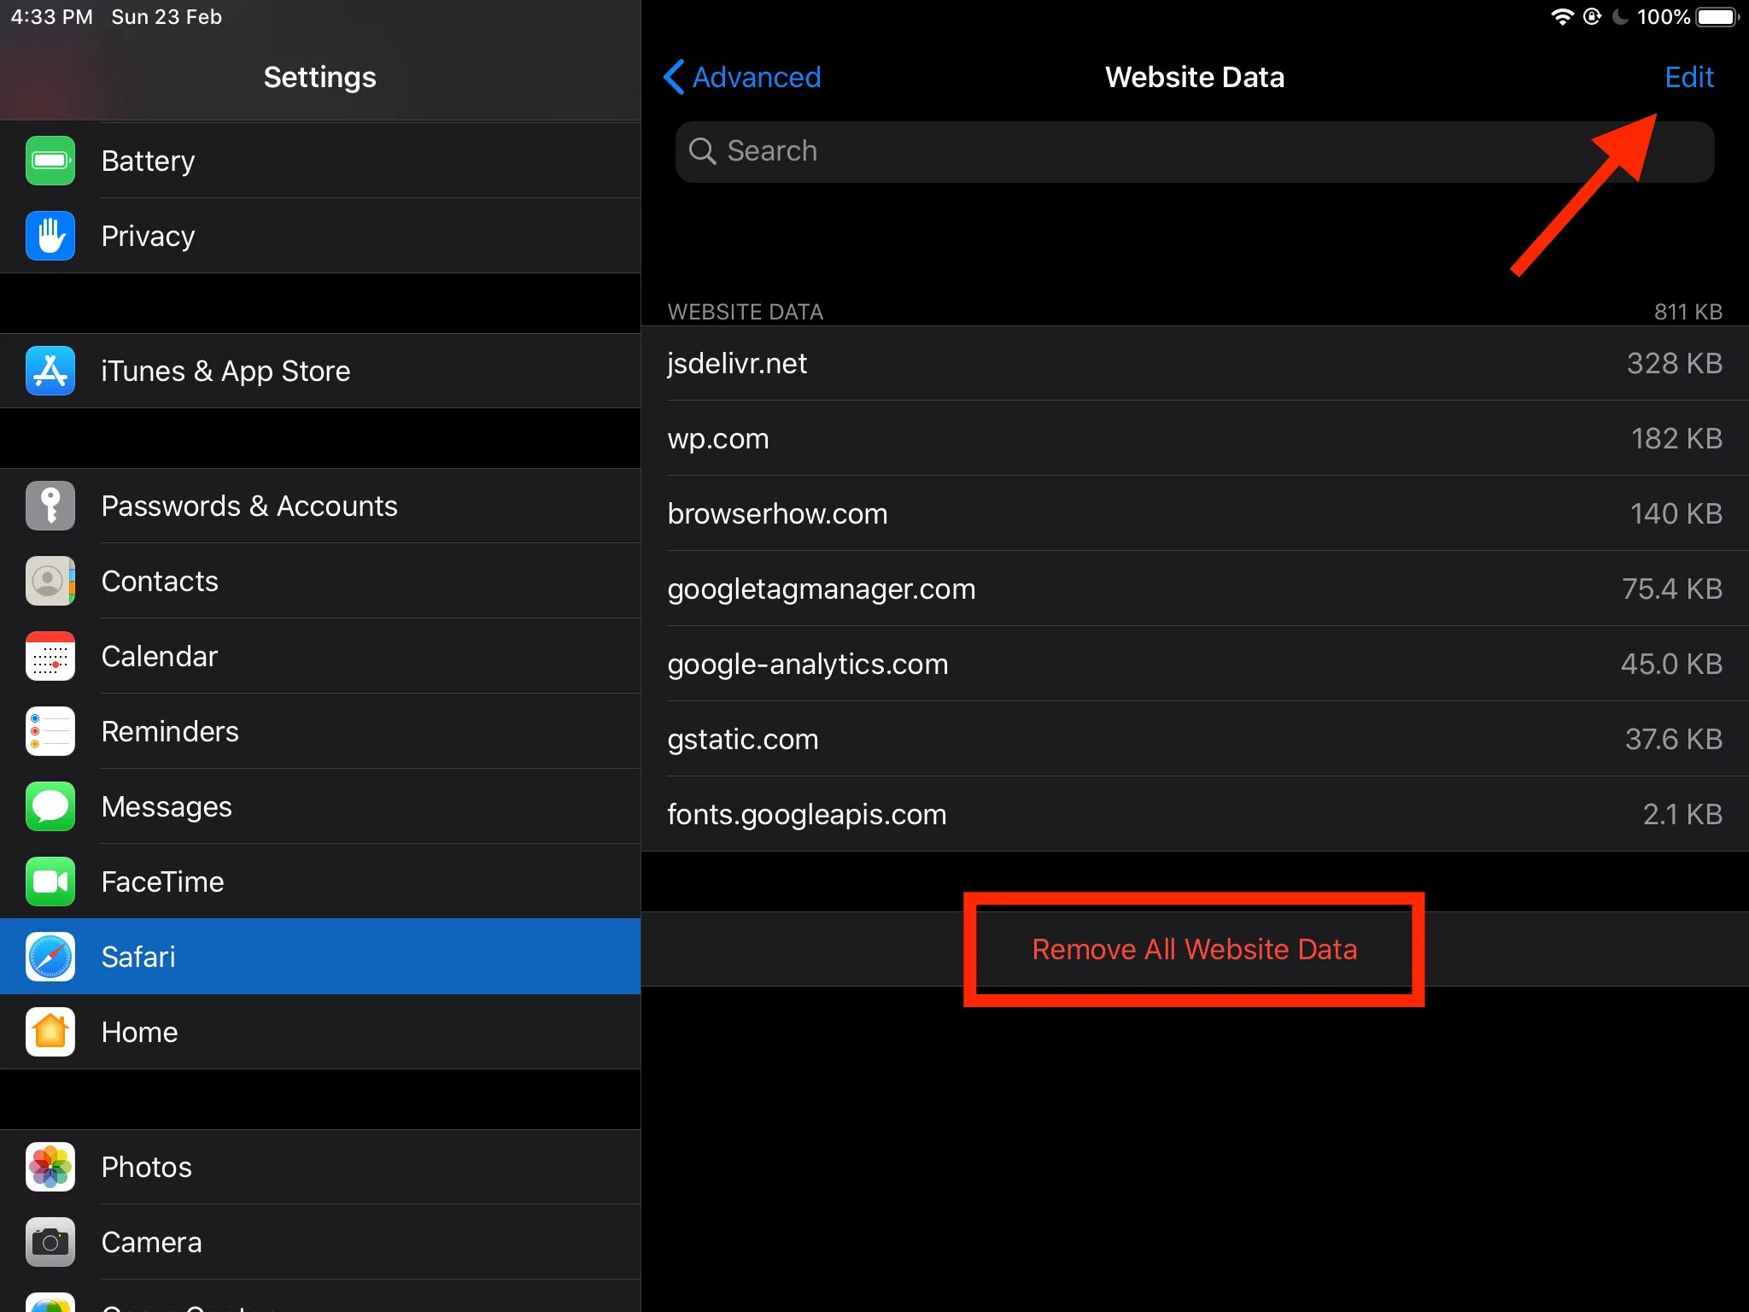This screenshot has width=1749, height=1312.
Task: Tap the Privacy icon in settings
Action: (50, 234)
